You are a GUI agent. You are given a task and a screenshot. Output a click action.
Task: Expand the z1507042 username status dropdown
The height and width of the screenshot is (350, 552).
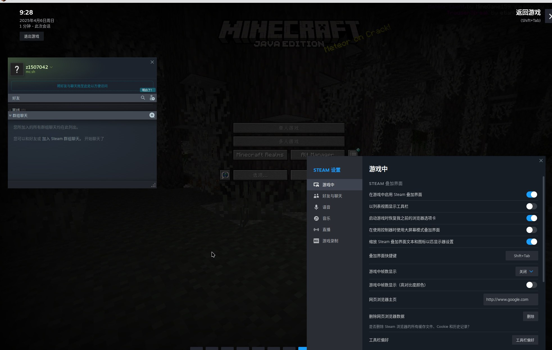coord(51,67)
